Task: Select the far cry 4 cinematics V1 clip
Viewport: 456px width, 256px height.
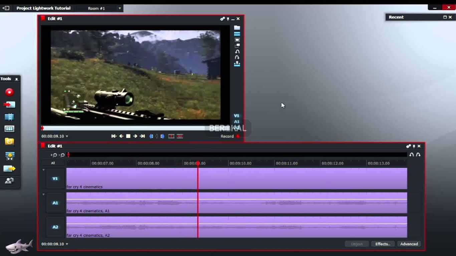Action: 237,178
